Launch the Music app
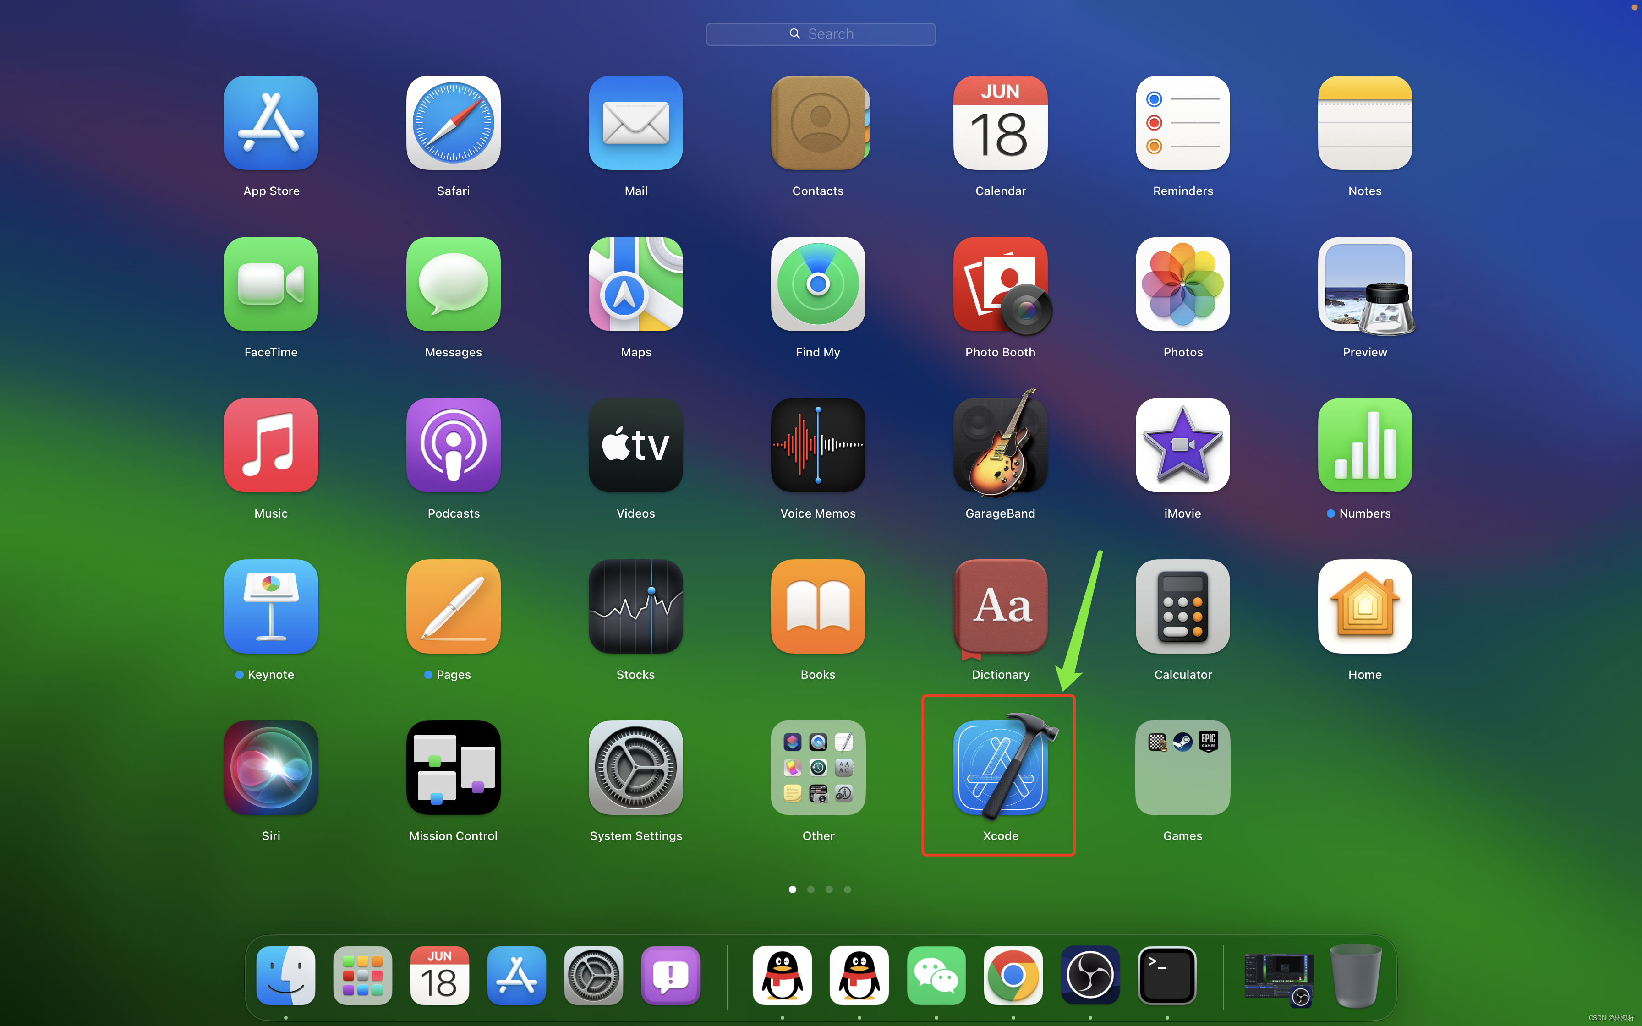 tap(271, 445)
